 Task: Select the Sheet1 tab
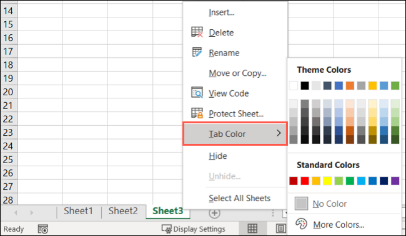(x=78, y=211)
